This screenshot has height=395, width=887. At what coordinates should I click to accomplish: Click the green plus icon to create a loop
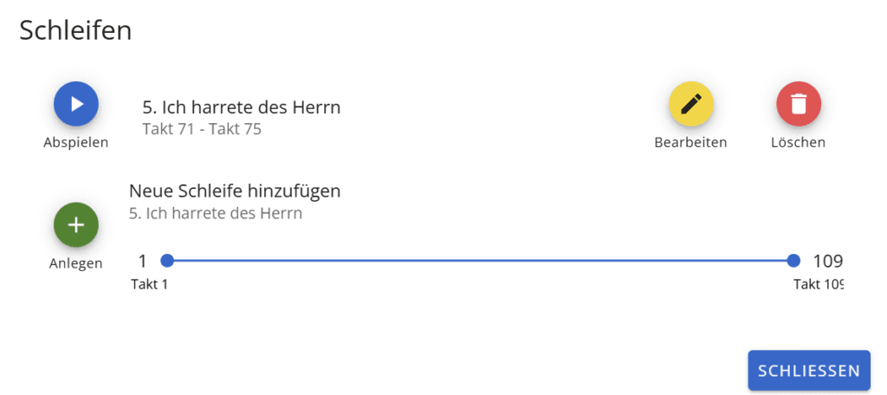click(76, 224)
